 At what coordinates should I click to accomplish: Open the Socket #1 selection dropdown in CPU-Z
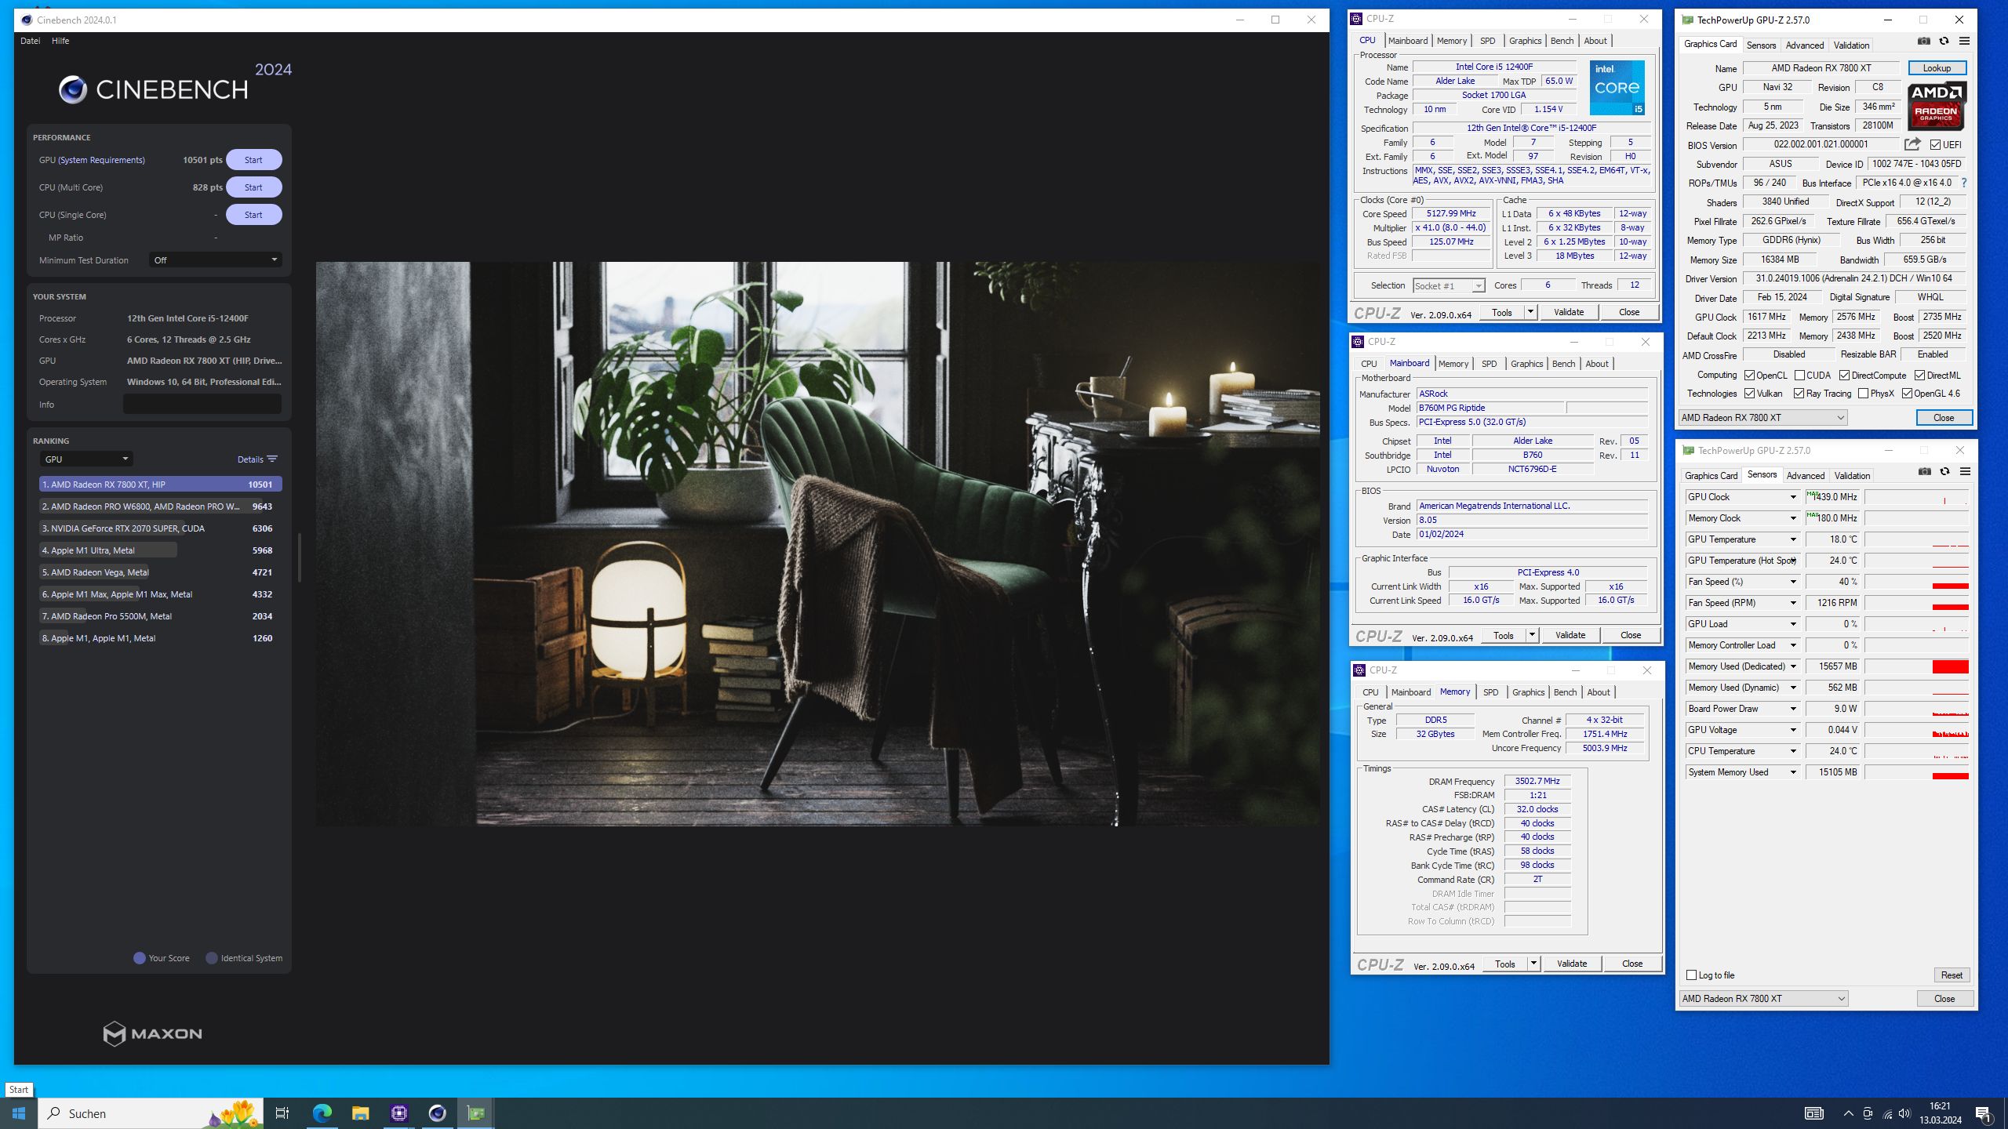(1449, 286)
